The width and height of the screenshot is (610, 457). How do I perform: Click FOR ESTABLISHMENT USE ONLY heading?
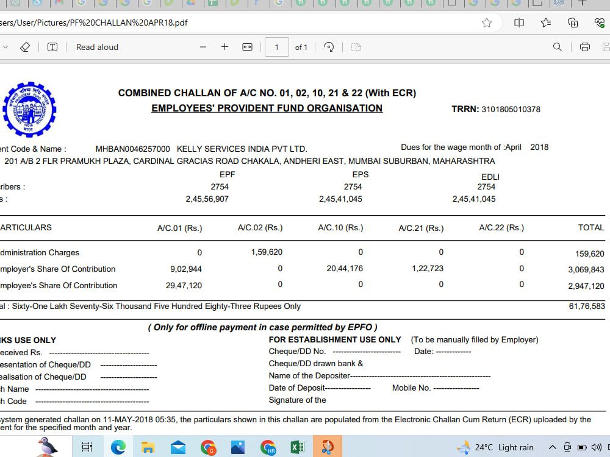click(334, 339)
